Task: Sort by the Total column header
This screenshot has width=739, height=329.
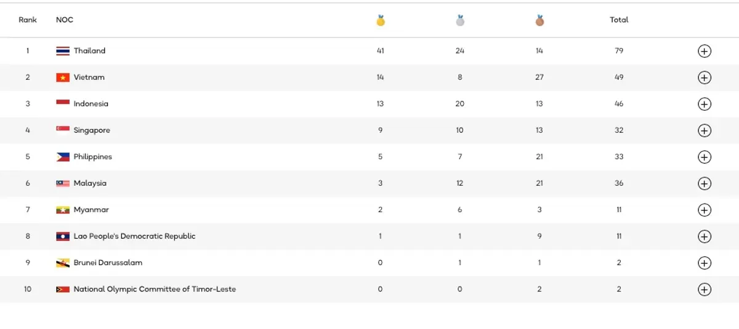Action: coord(619,20)
